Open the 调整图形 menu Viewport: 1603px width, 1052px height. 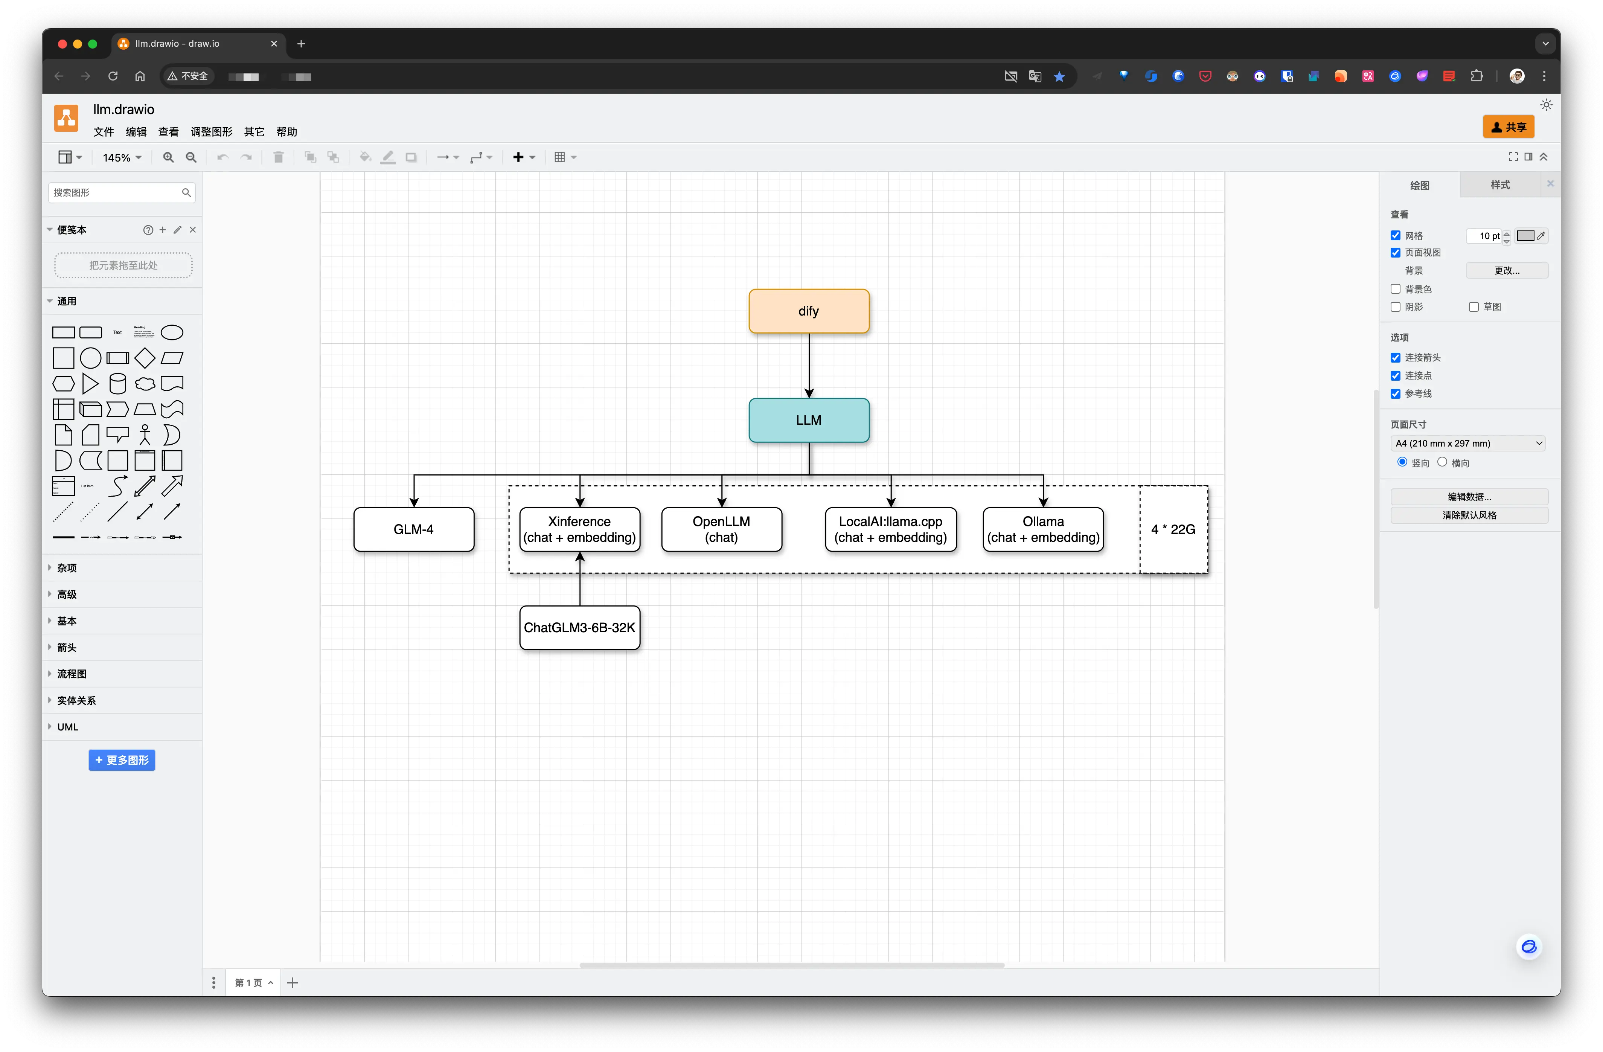coord(211,132)
